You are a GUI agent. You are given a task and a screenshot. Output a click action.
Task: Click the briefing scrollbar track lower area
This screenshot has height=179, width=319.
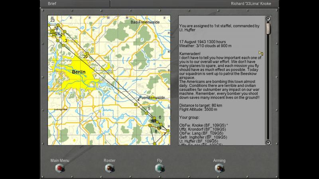click(x=268, y=101)
